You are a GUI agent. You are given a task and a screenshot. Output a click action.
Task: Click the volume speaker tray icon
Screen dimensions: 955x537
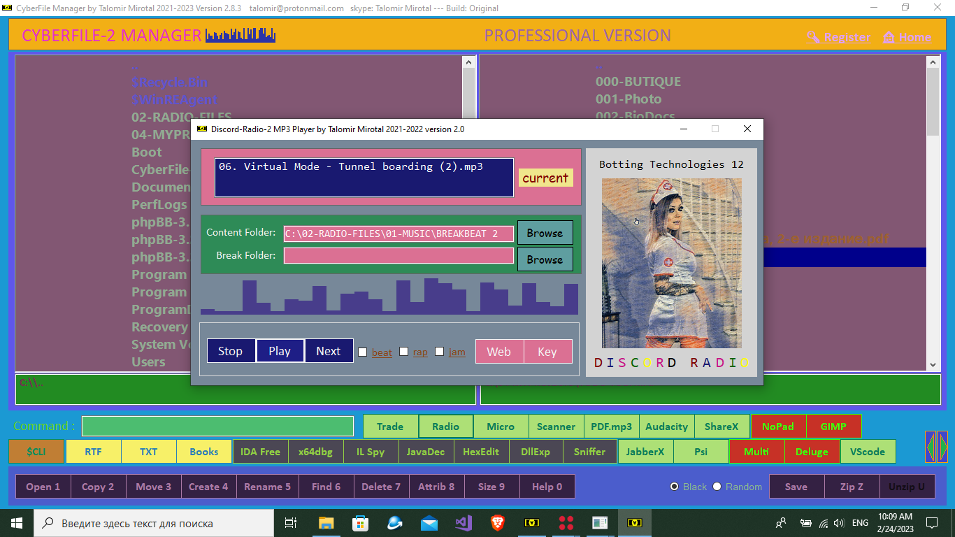(x=839, y=522)
